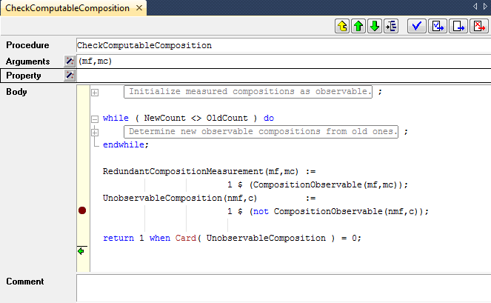
Task: Click 'RedundantCompositionMeasurement(mf,mc)' text
Action: 201,171
